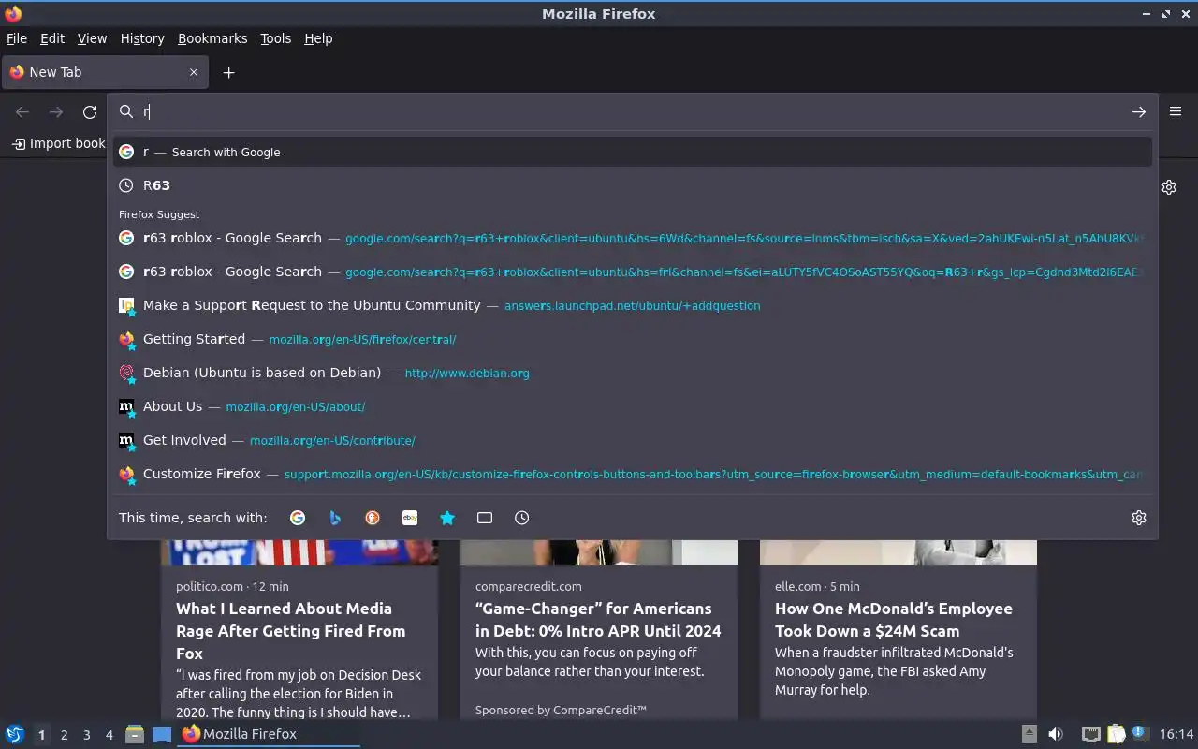Open second r63 roblox Google Search result
Image resolution: width=1198 pixels, height=749 pixels.
[633, 272]
